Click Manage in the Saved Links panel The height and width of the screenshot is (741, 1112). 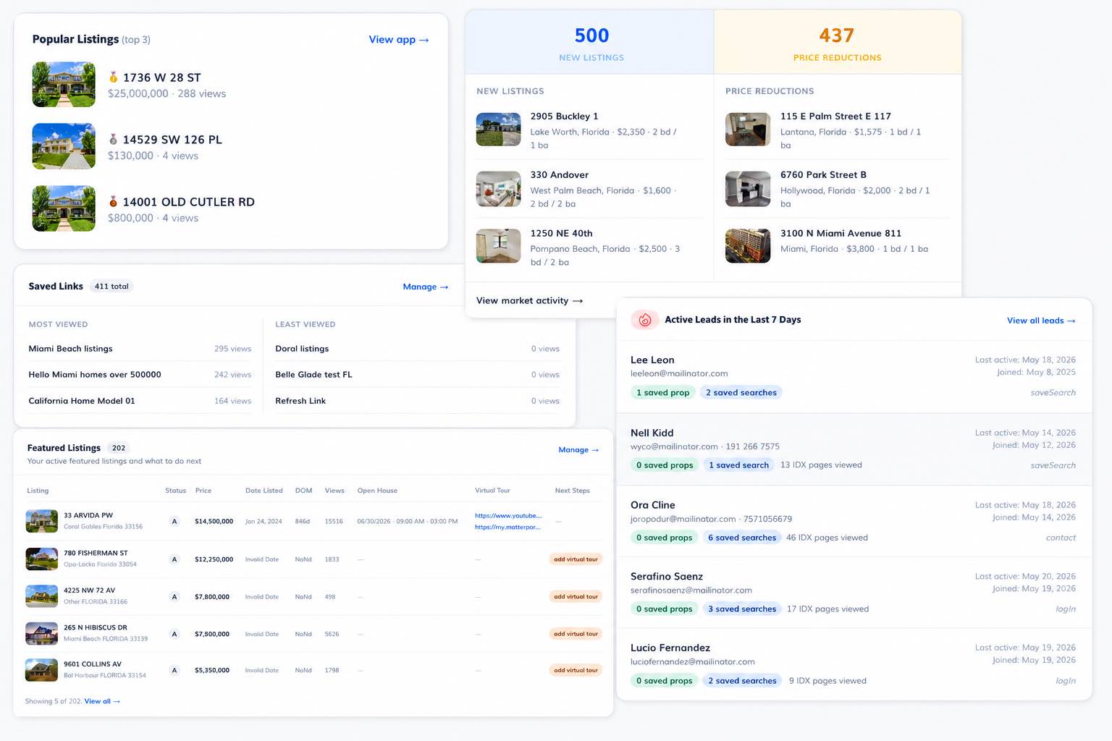pyautogui.click(x=426, y=287)
